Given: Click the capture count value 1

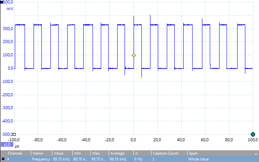Looking at the screenshot, I should point(153,159).
